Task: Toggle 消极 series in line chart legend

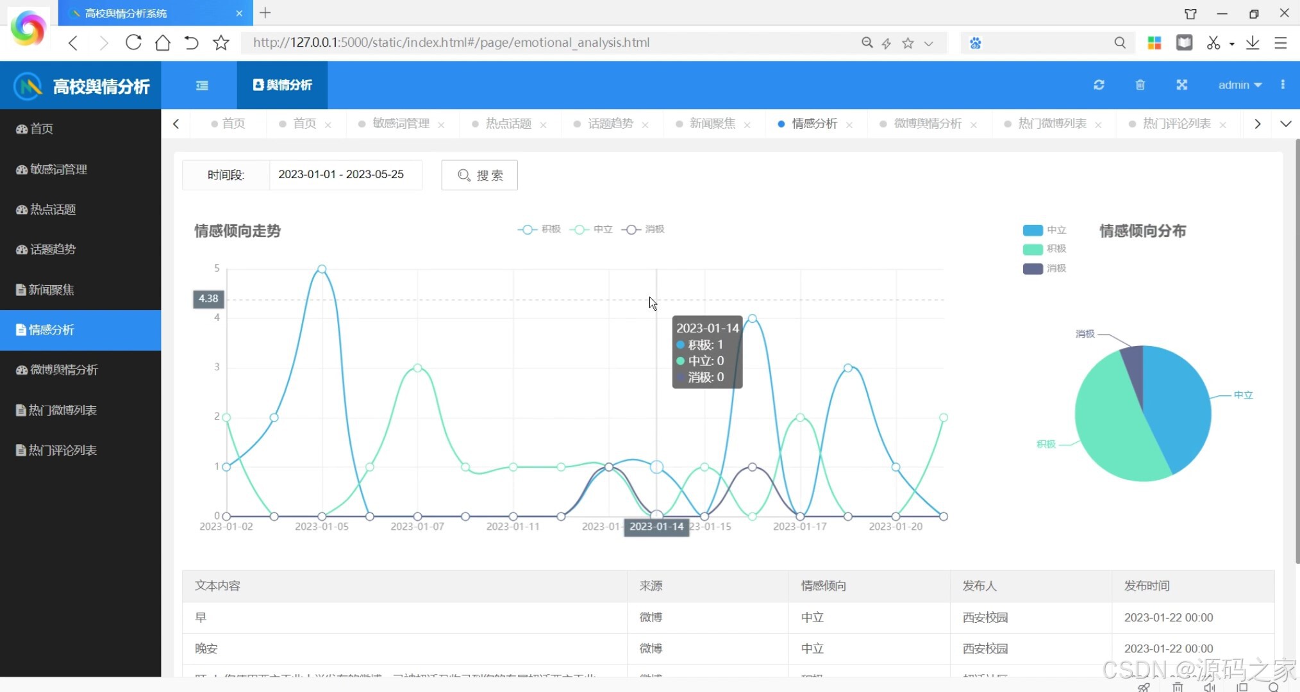Action: click(643, 229)
